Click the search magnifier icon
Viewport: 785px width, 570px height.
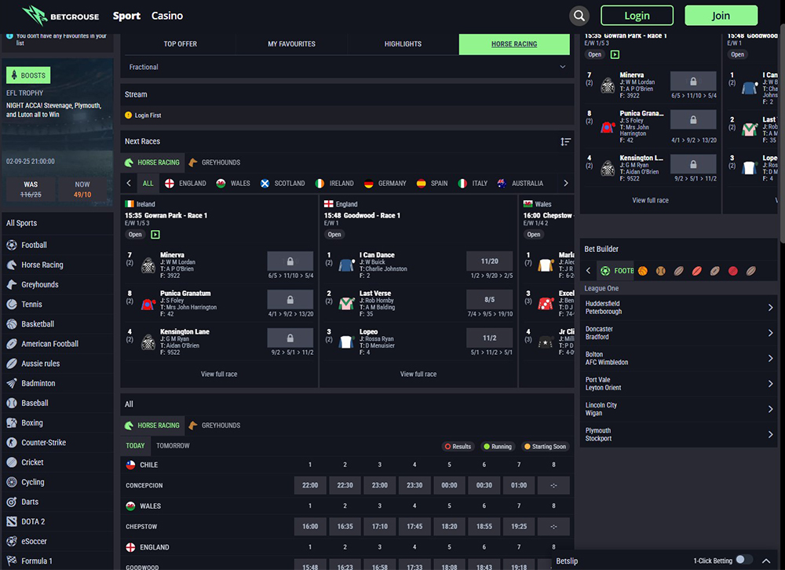point(579,16)
